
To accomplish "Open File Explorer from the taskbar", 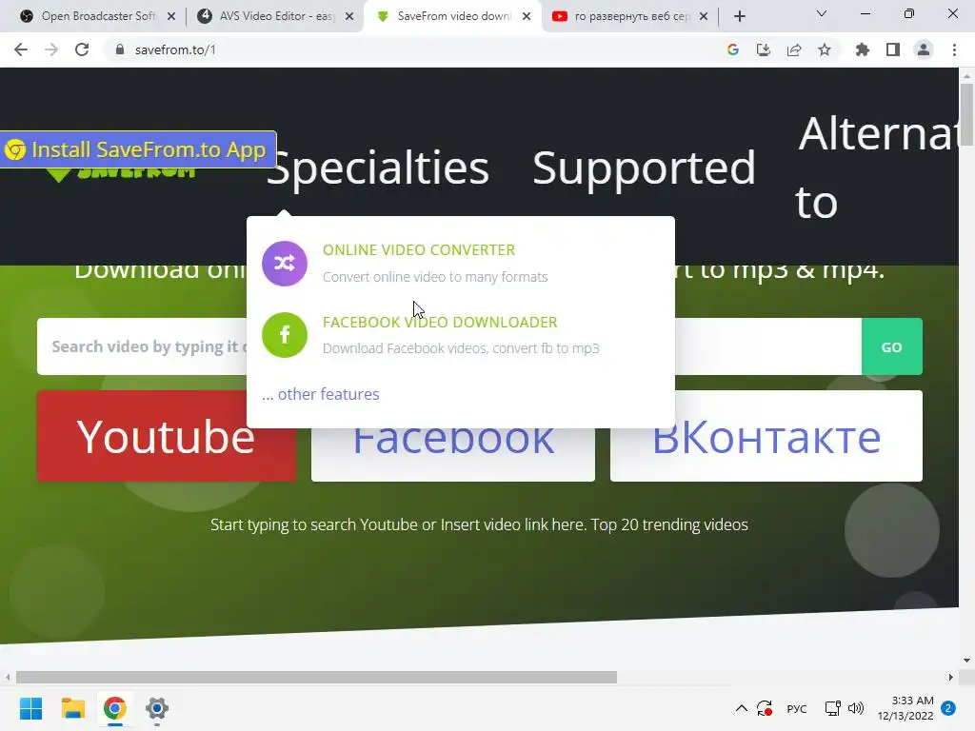I will tap(72, 708).
